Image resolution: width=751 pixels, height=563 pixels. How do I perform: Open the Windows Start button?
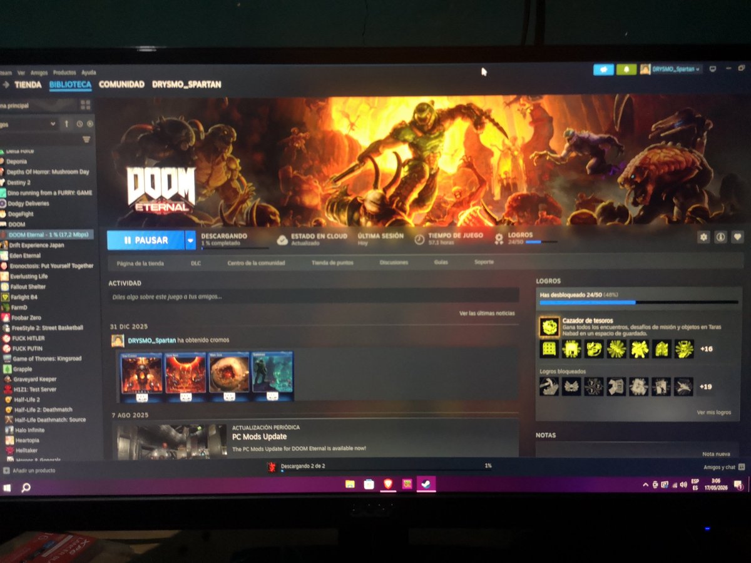6,487
